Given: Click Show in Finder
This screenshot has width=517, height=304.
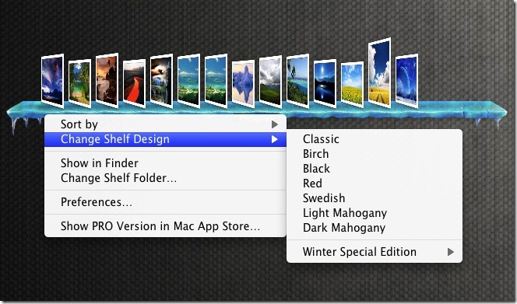Looking at the screenshot, I should (99, 163).
